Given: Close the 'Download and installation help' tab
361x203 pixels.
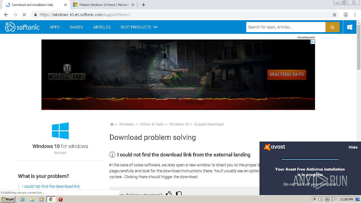Looking at the screenshot, I should point(65,5).
